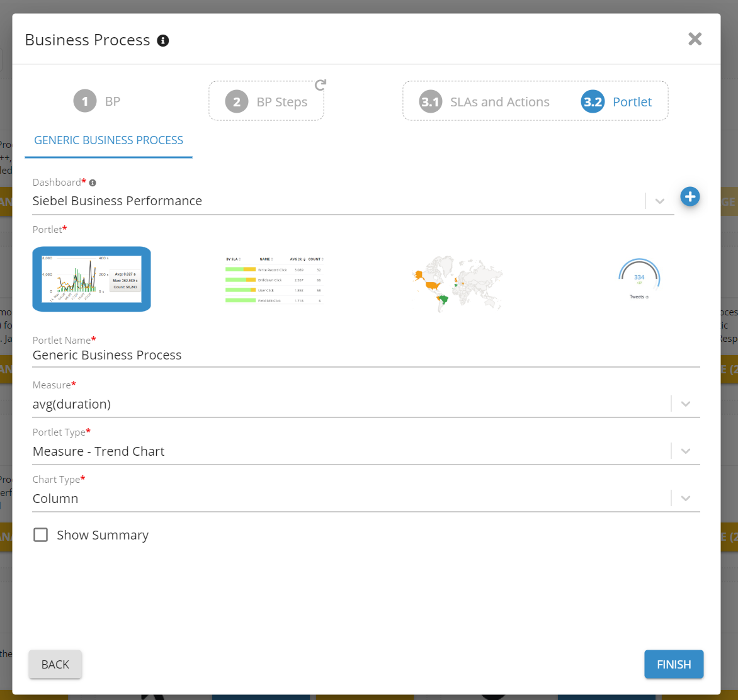Go to SLAs and Actions step
This screenshot has width=738, height=700.
pos(485,102)
